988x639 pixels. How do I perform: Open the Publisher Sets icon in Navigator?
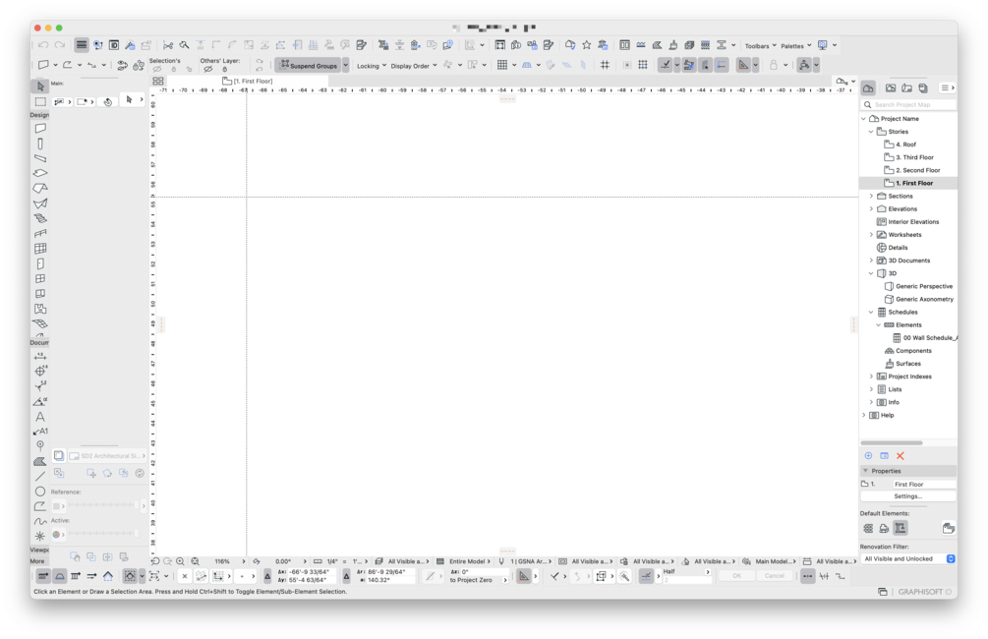923,88
